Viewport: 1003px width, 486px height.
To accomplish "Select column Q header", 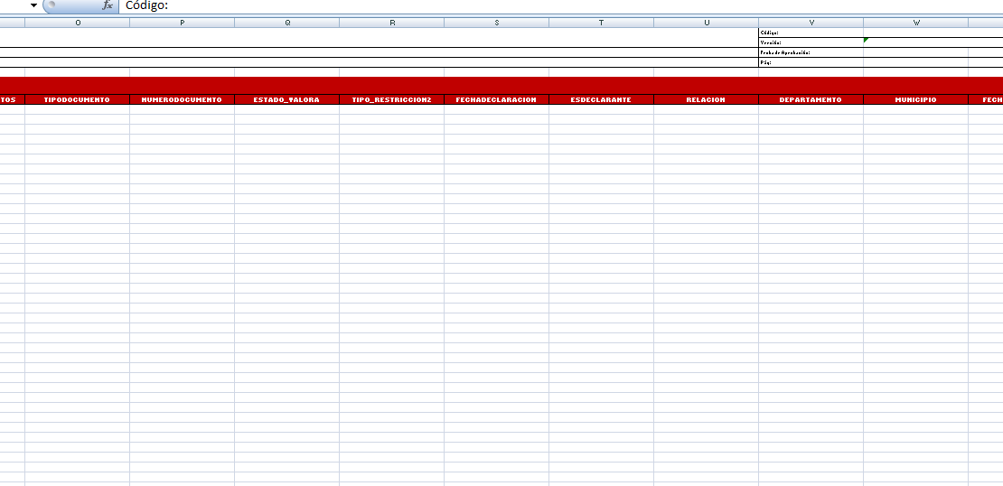I will tap(287, 23).
